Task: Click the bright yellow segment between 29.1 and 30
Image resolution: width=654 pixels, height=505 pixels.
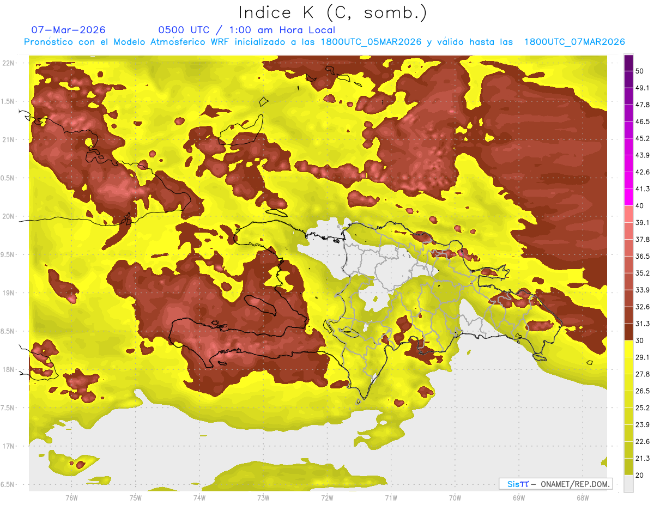Action: coord(628,349)
